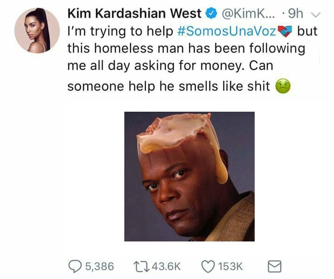Click the text line "this homeless man has been following"

[x=186, y=48]
